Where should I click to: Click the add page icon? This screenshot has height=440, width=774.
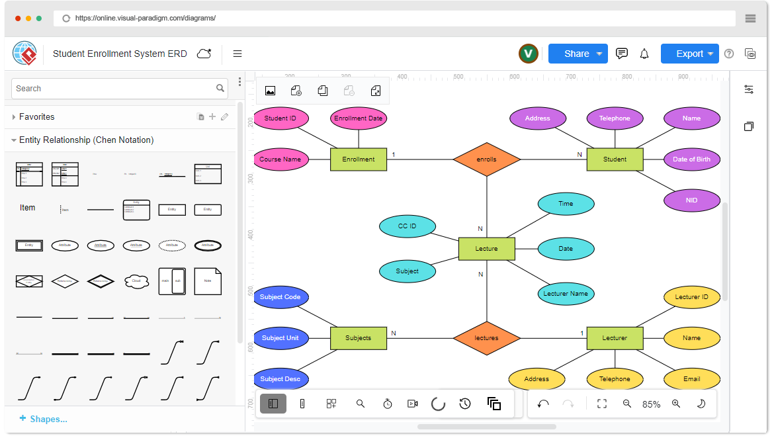coord(296,91)
